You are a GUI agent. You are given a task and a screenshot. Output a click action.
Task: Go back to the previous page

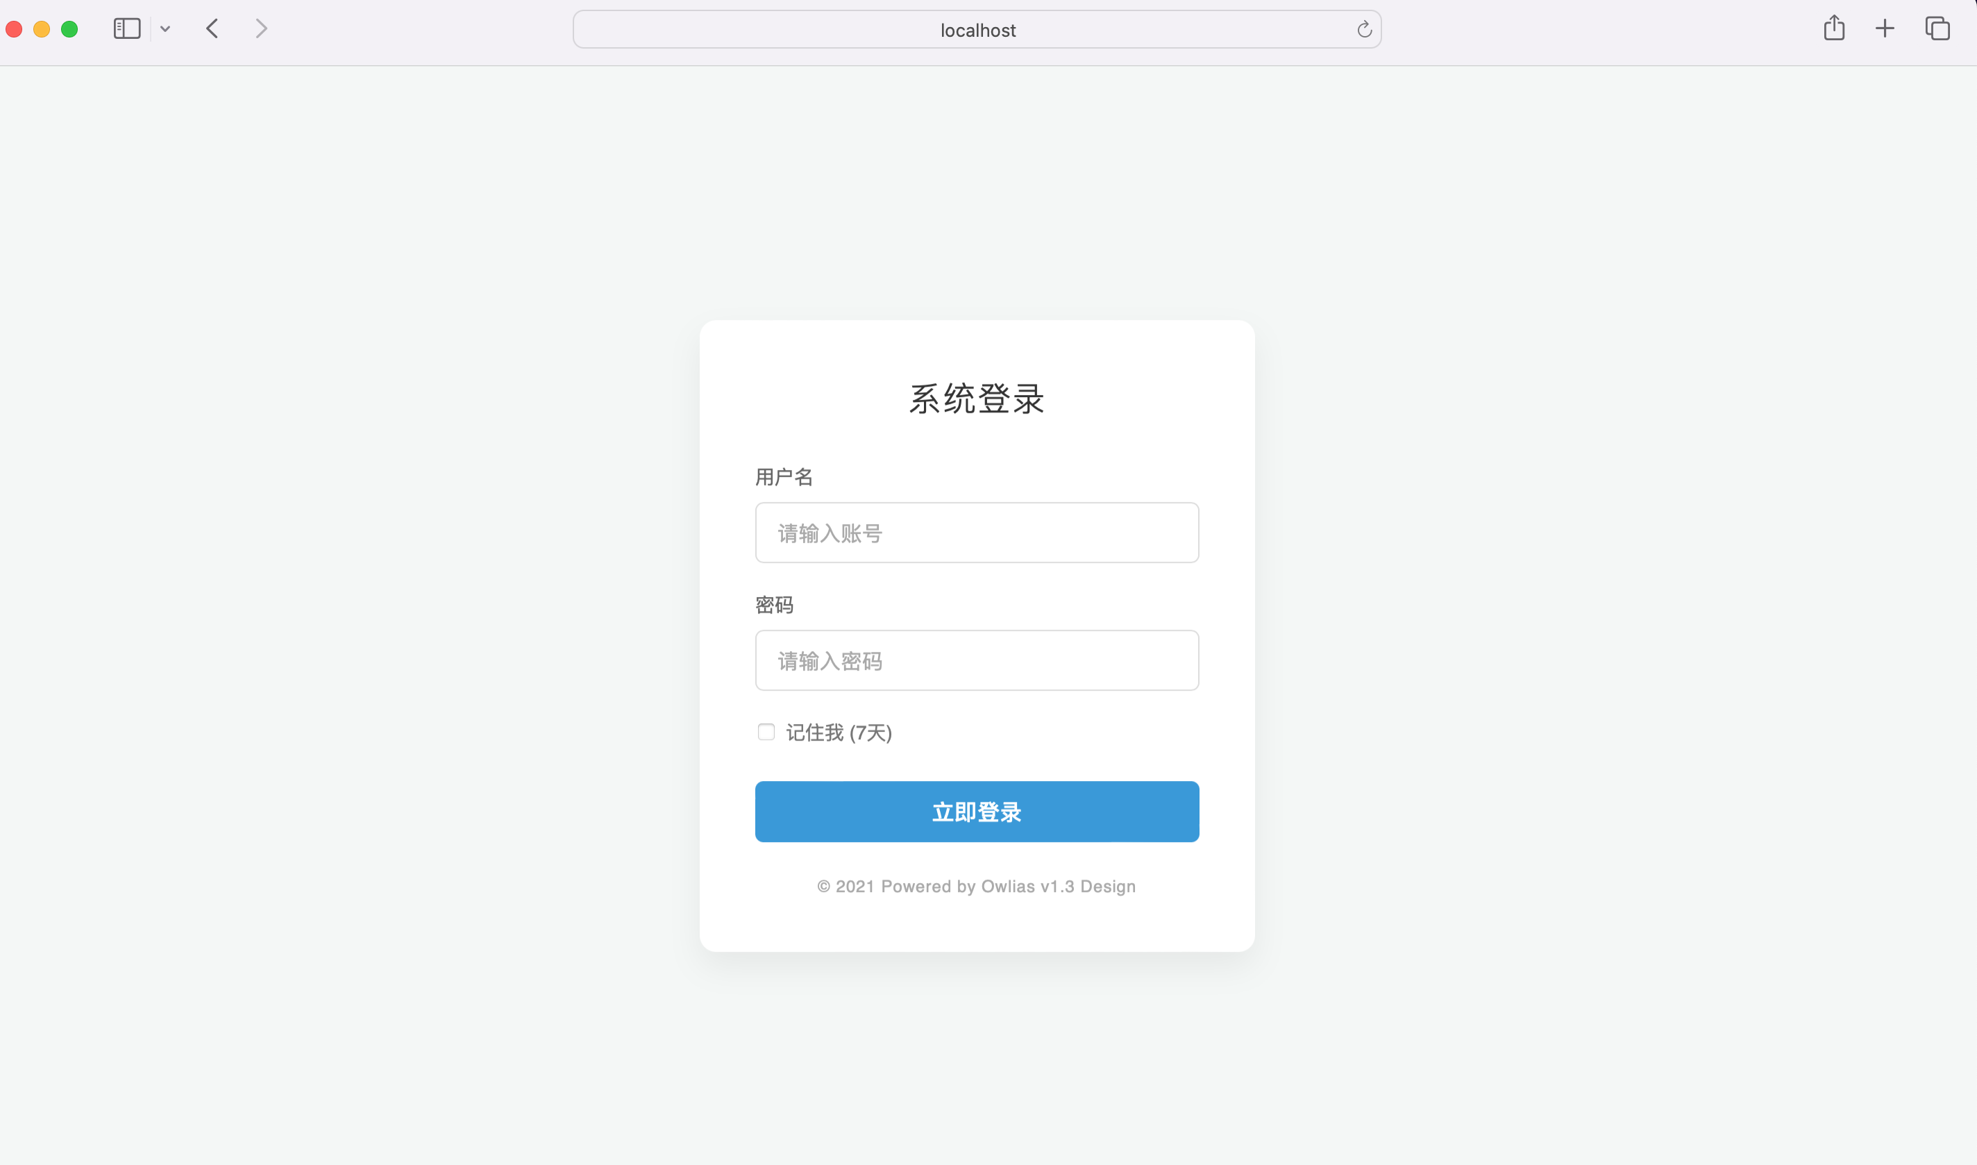coord(212,29)
